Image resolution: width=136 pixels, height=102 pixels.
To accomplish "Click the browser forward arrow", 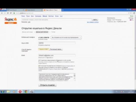I will 5,13.
